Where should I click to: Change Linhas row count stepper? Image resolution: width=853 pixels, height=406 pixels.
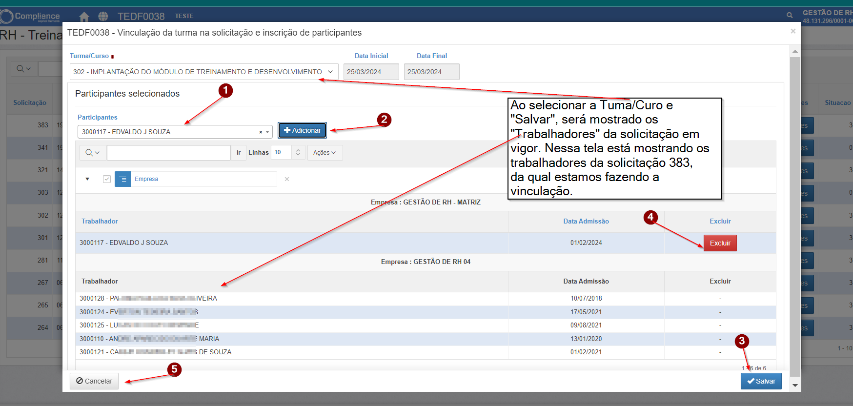298,153
